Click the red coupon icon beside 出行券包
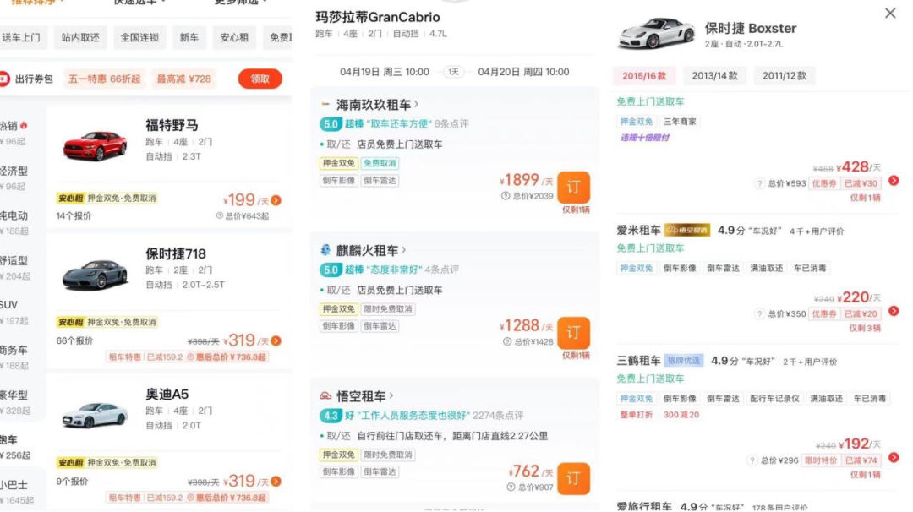The width and height of the screenshot is (913, 512). tap(4, 79)
